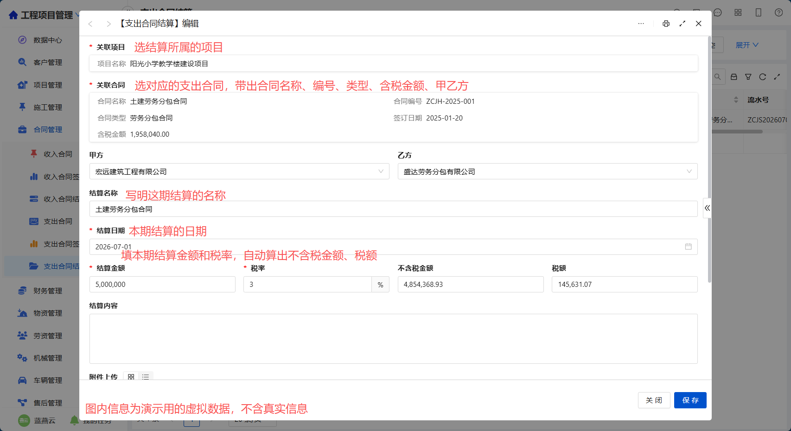Screen dimensions: 791x431
Task: Expand dialog to fullscreen with arrows icon
Action: coord(682,24)
